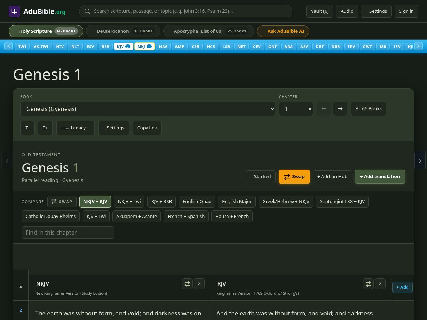Open the + Add-on Hub
This screenshot has height=320, width=427.
coord(332,177)
